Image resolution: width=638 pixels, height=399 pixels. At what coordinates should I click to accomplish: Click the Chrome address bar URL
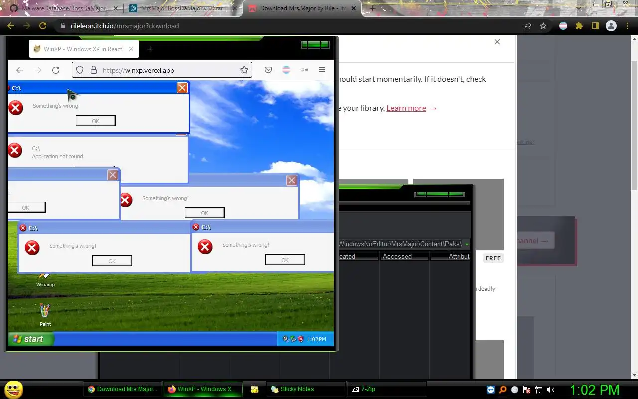pyautogui.click(x=125, y=26)
